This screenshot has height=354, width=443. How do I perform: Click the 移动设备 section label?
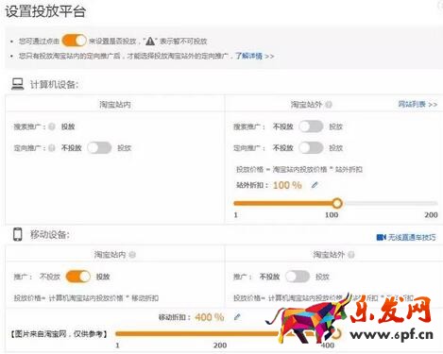pyautogui.click(x=50, y=235)
